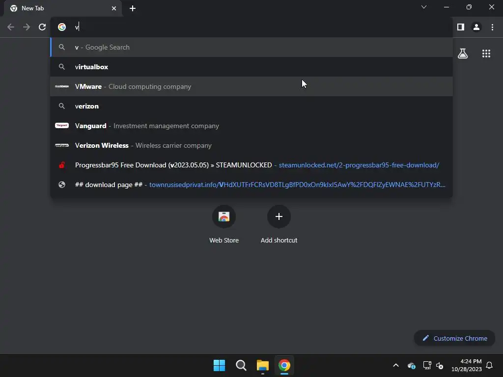503x377 pixels.
Task: Click the back navigation arrow
Action: click(x=11, y=27)
